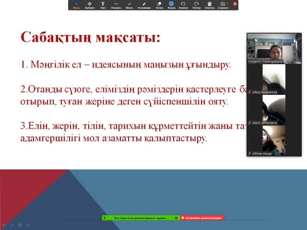307x230 pixels.
Task: Click muted mic icon beside Akoni Jumabaeva
Action: (249, 123)
